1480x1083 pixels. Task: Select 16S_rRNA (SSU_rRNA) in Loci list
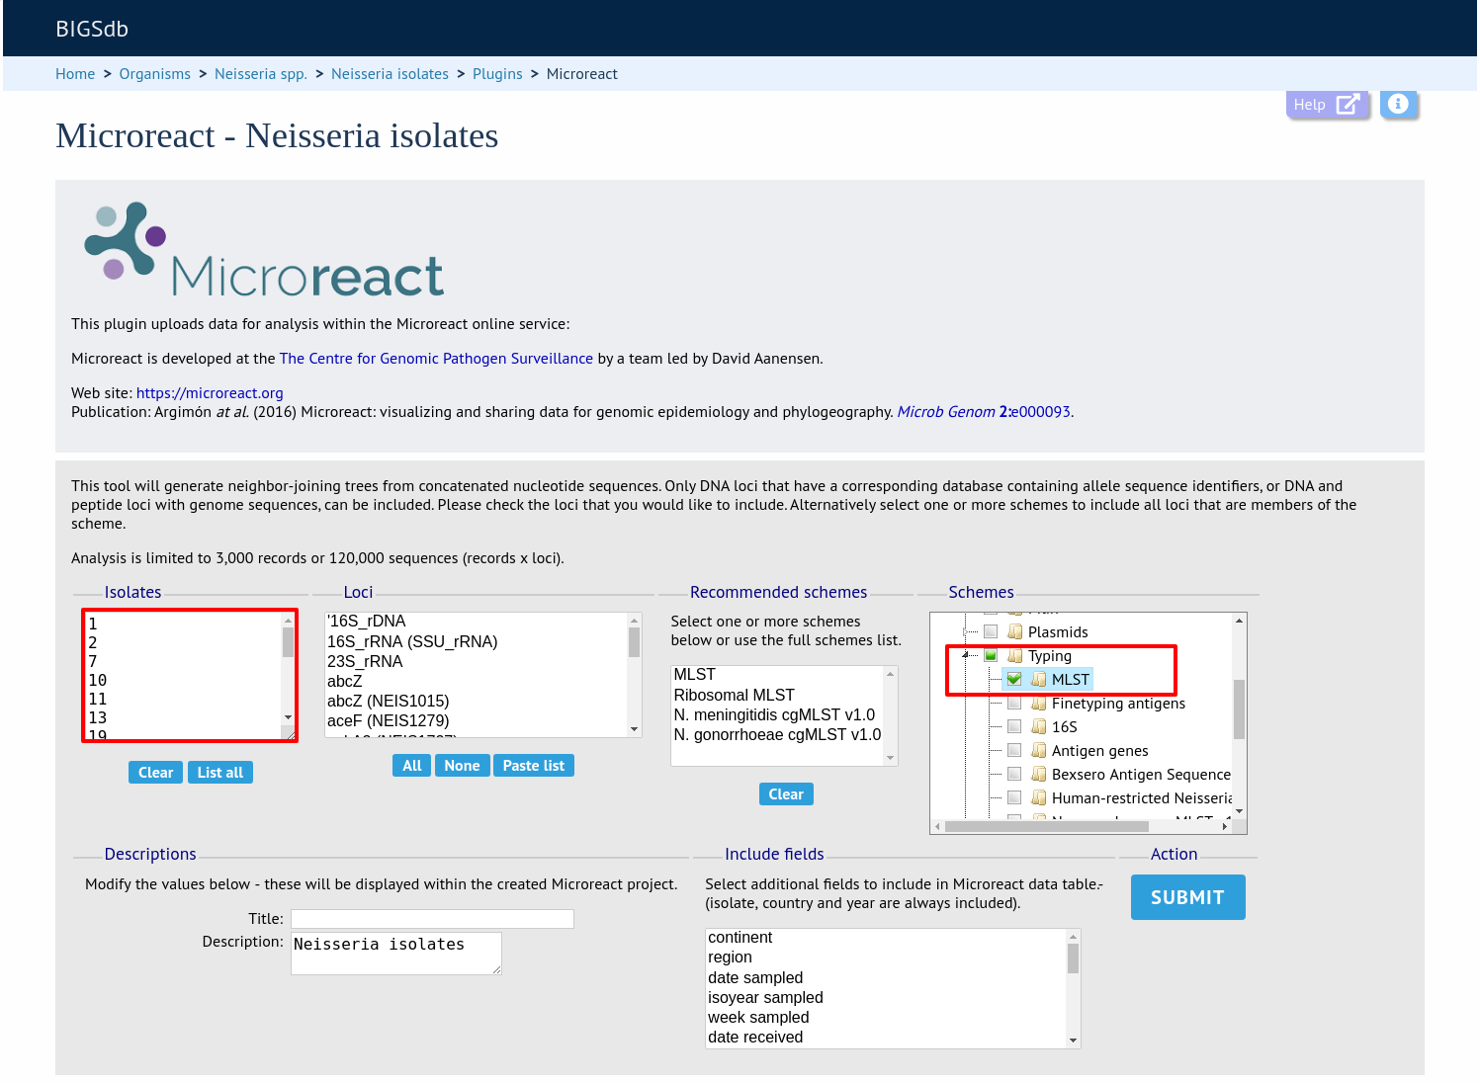[477, 642]
